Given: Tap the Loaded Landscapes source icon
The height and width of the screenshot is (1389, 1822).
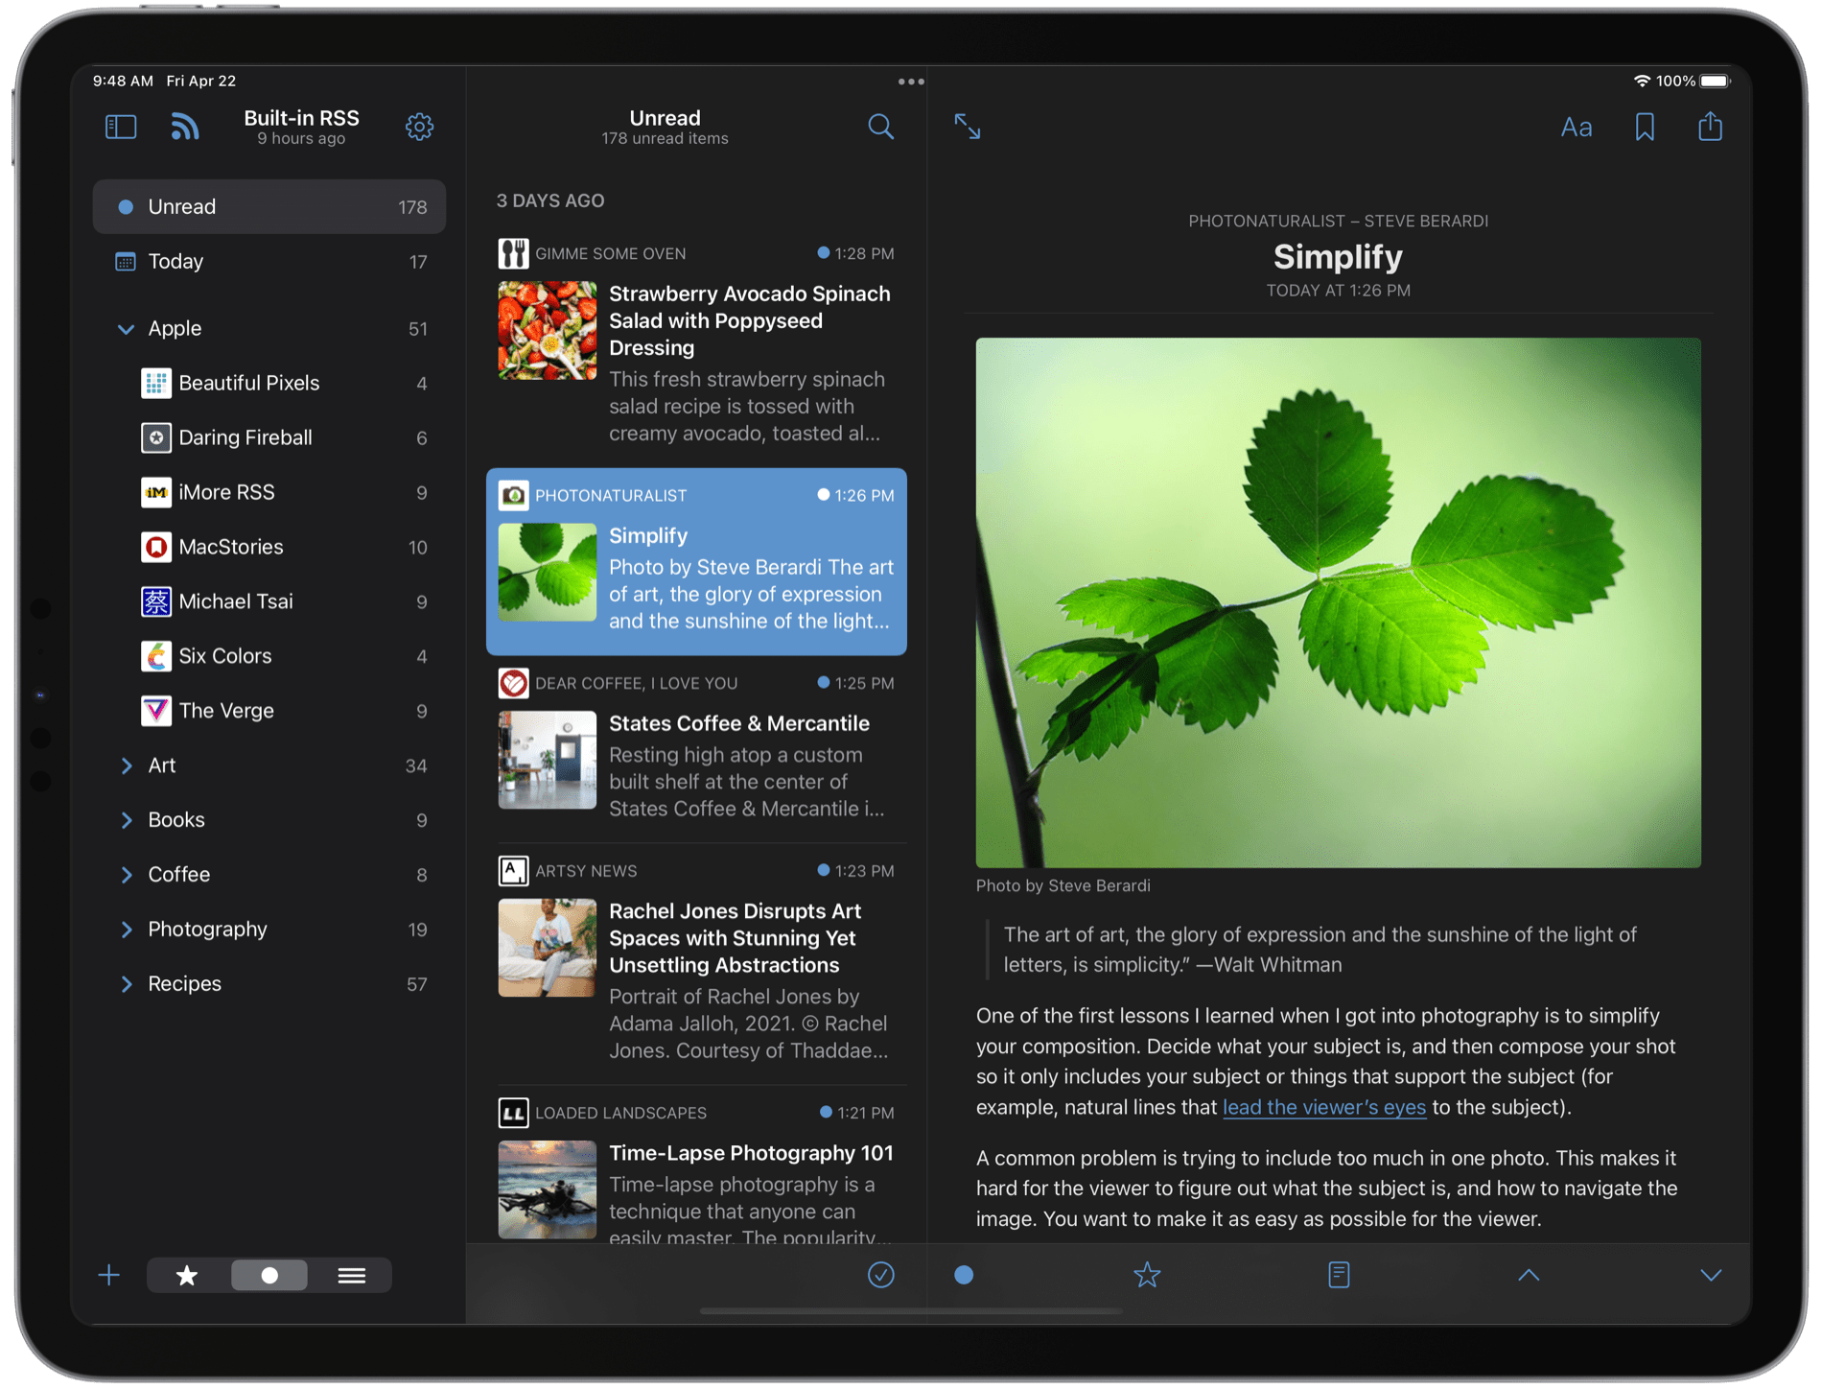Looking at the screenshot, I should (x=513, y=1113).
